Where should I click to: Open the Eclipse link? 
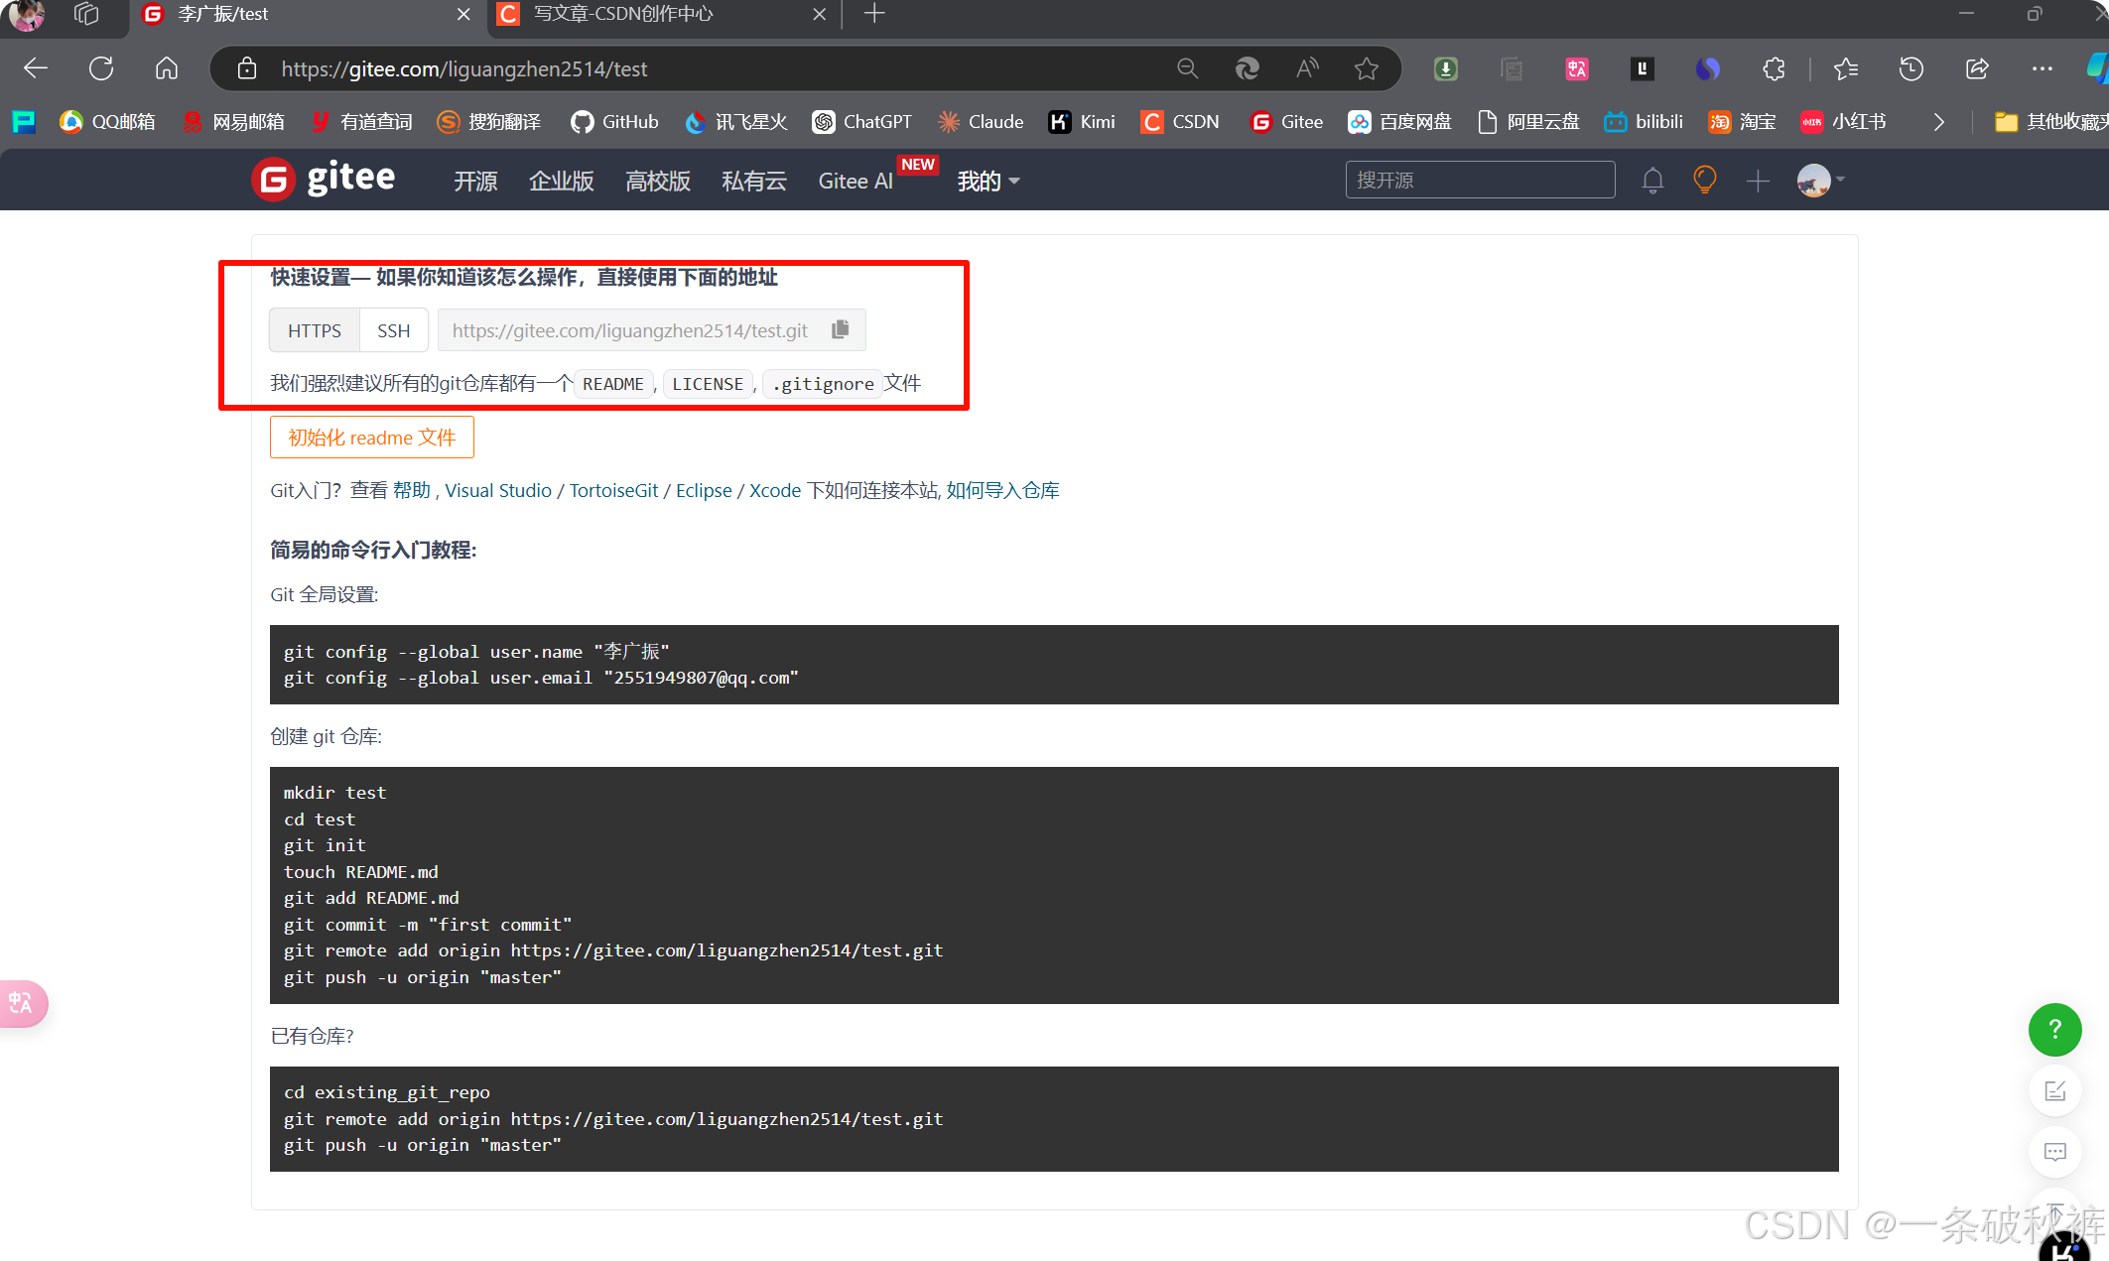coord(704,490)
